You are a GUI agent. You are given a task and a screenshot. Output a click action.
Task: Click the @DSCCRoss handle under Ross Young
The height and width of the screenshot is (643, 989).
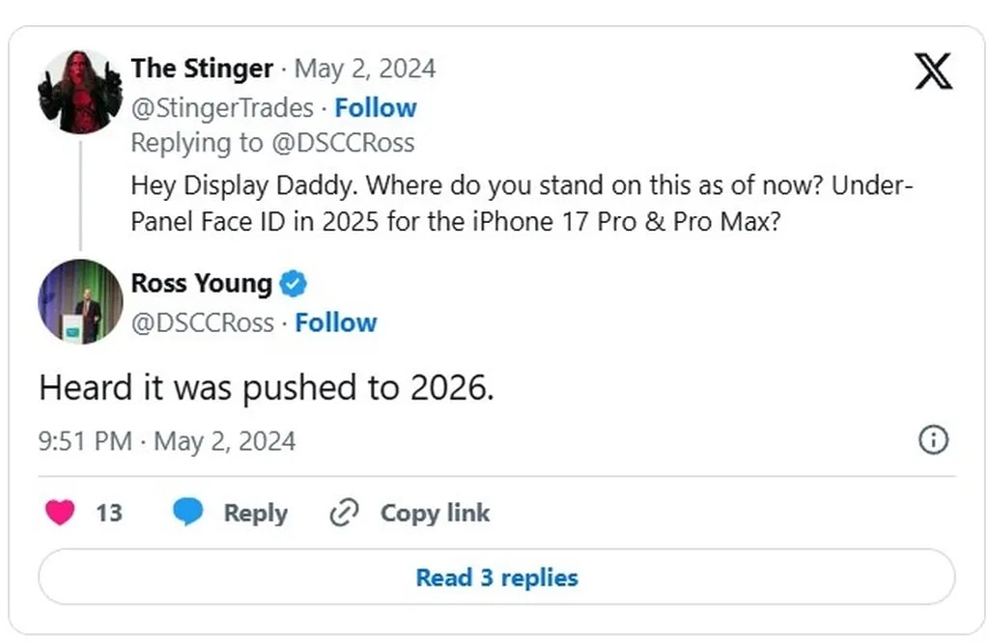[203, 322]
